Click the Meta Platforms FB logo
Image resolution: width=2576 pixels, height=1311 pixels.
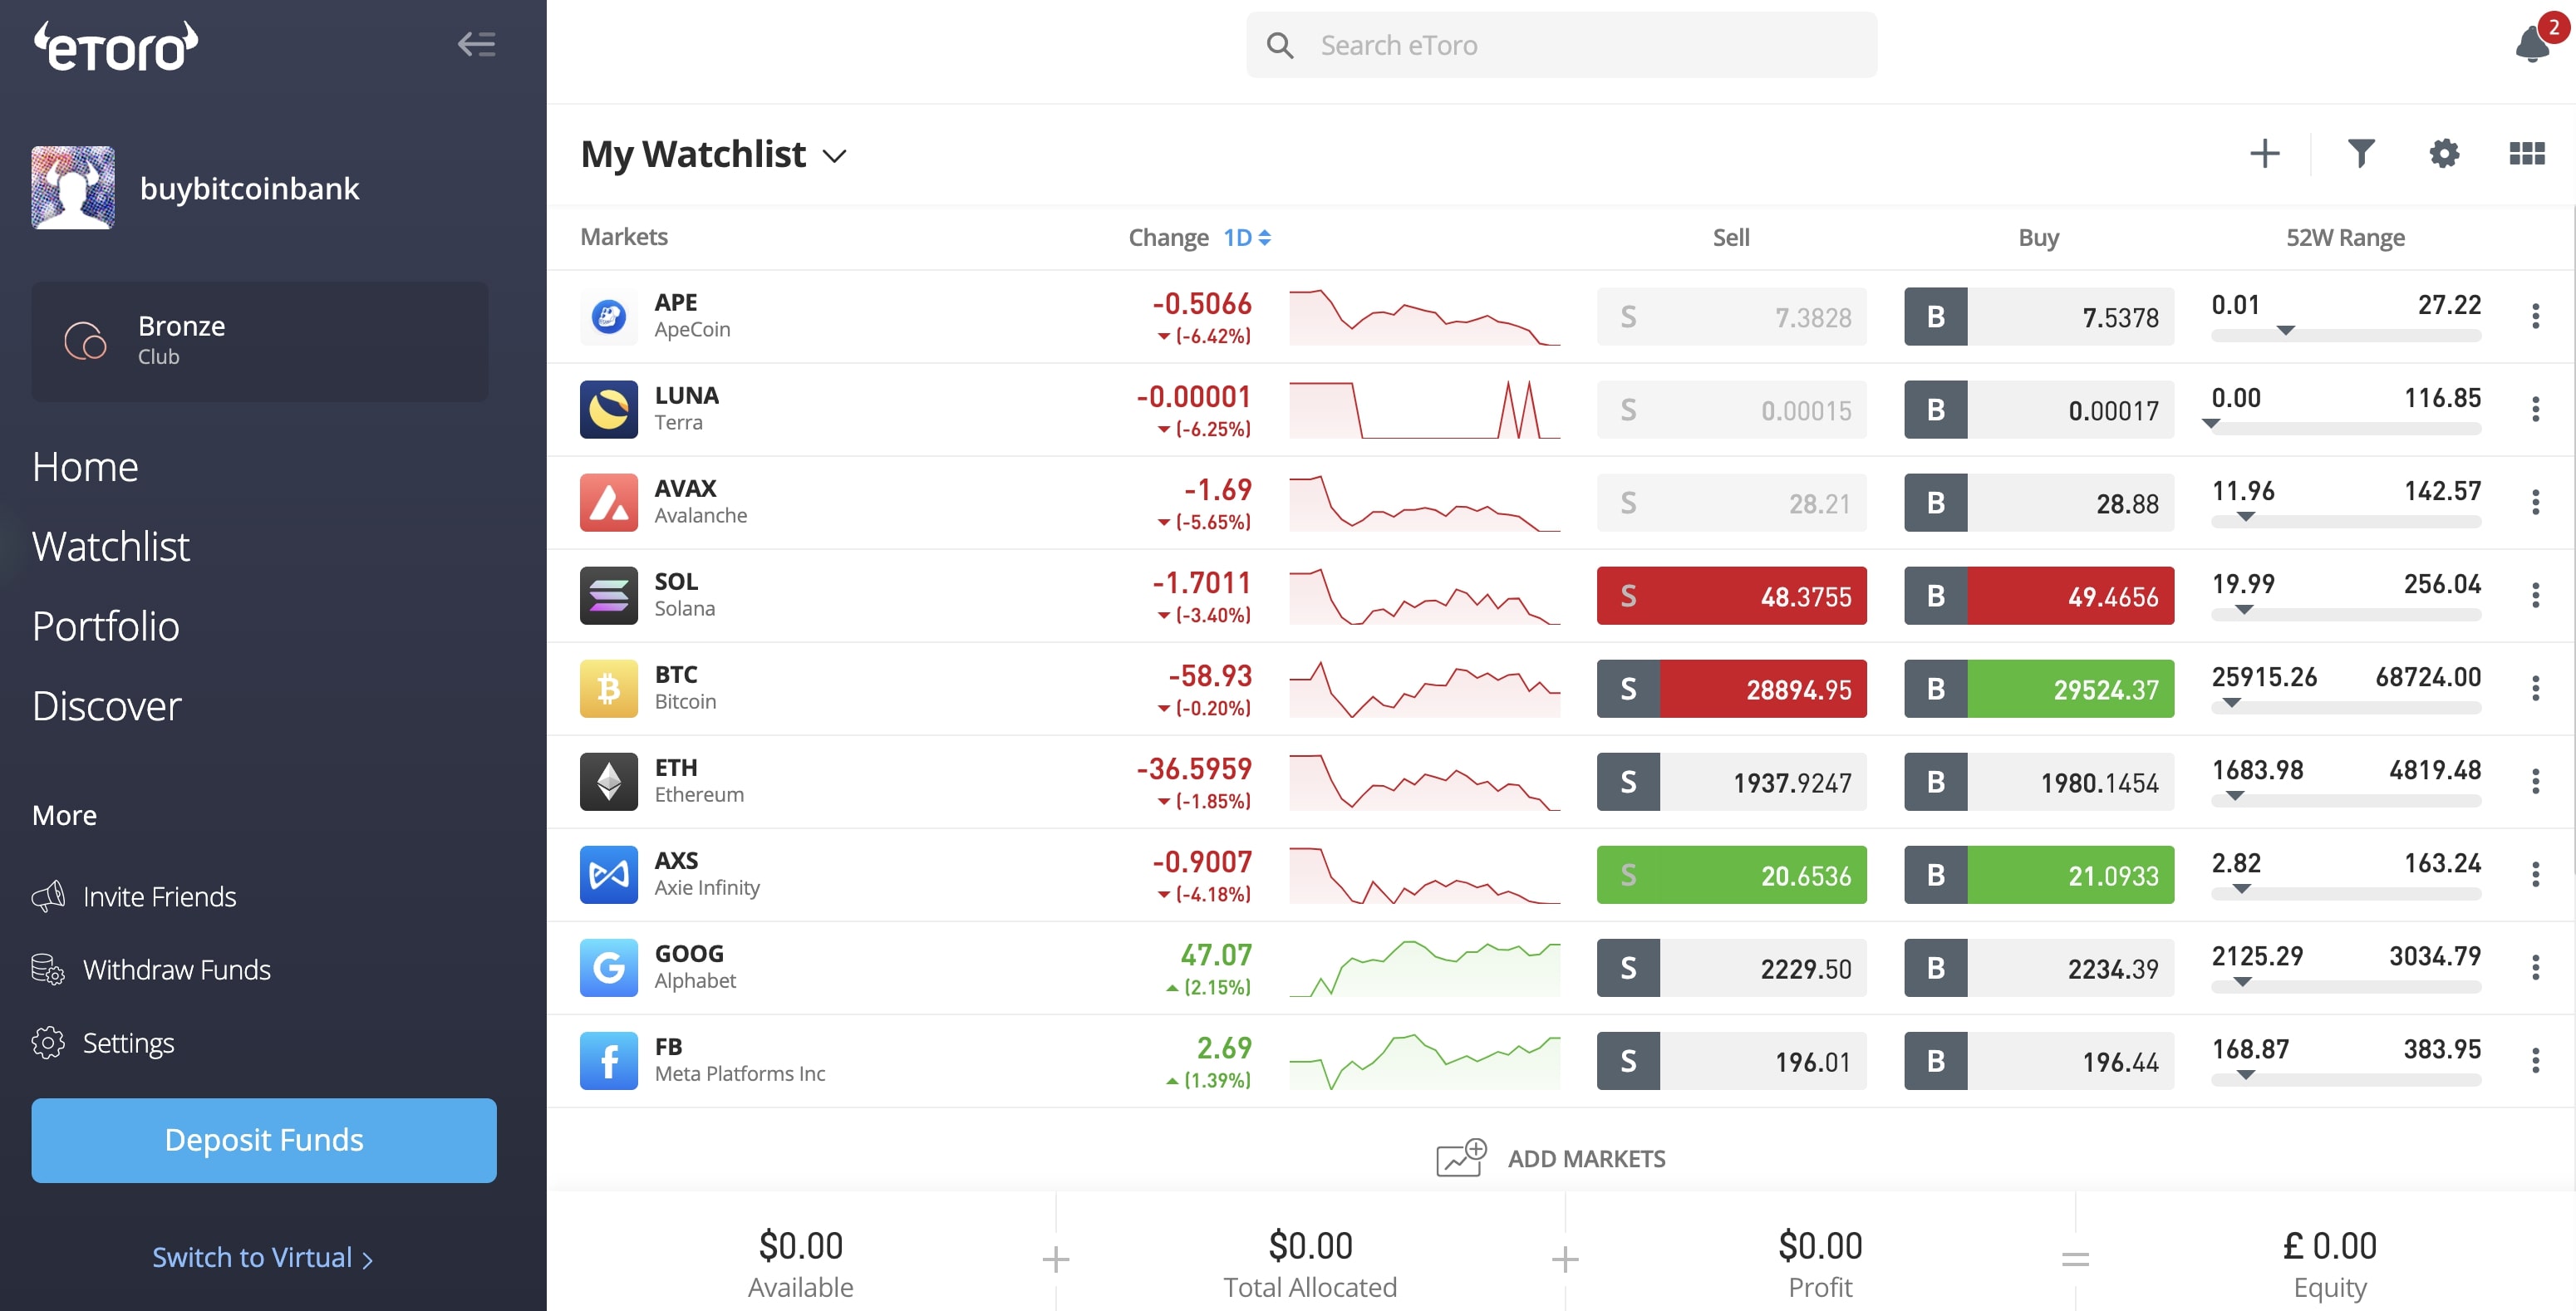tap(608, 1060)
